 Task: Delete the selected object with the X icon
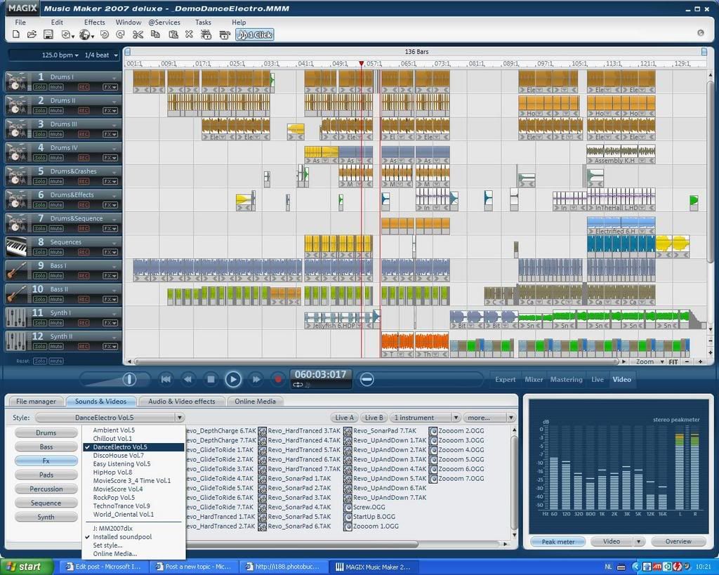point(189,34)
